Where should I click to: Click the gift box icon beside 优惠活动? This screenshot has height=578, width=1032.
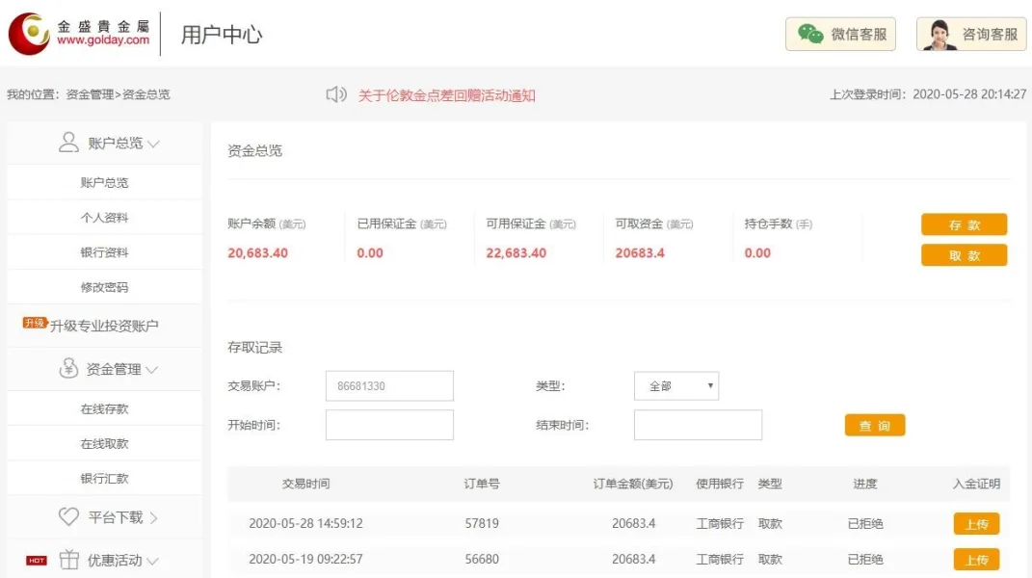68,560
